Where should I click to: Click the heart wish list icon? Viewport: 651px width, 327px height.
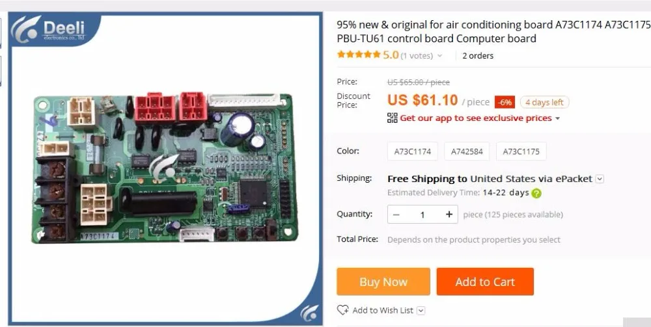[x=342, y=310]
